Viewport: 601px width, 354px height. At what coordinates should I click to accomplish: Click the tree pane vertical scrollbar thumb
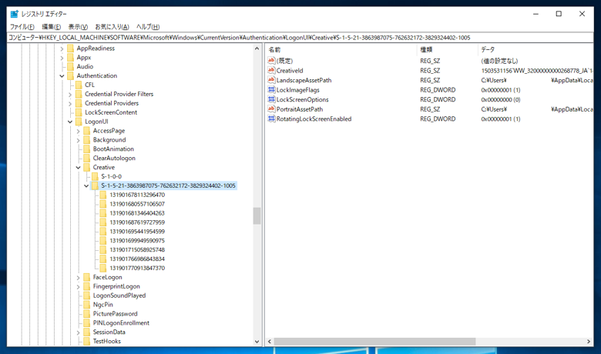pos(257,215)
